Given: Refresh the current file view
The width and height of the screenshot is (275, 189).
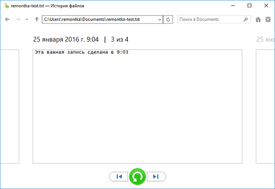Looking at the screenshot, I should [168, 20].
